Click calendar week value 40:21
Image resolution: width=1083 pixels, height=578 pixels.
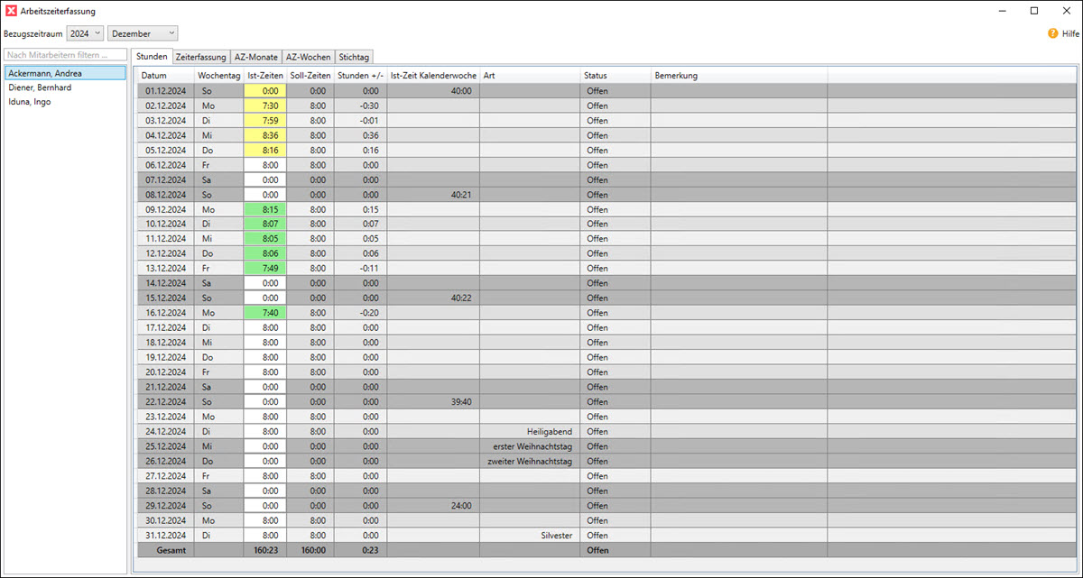(x=460, y=195)
